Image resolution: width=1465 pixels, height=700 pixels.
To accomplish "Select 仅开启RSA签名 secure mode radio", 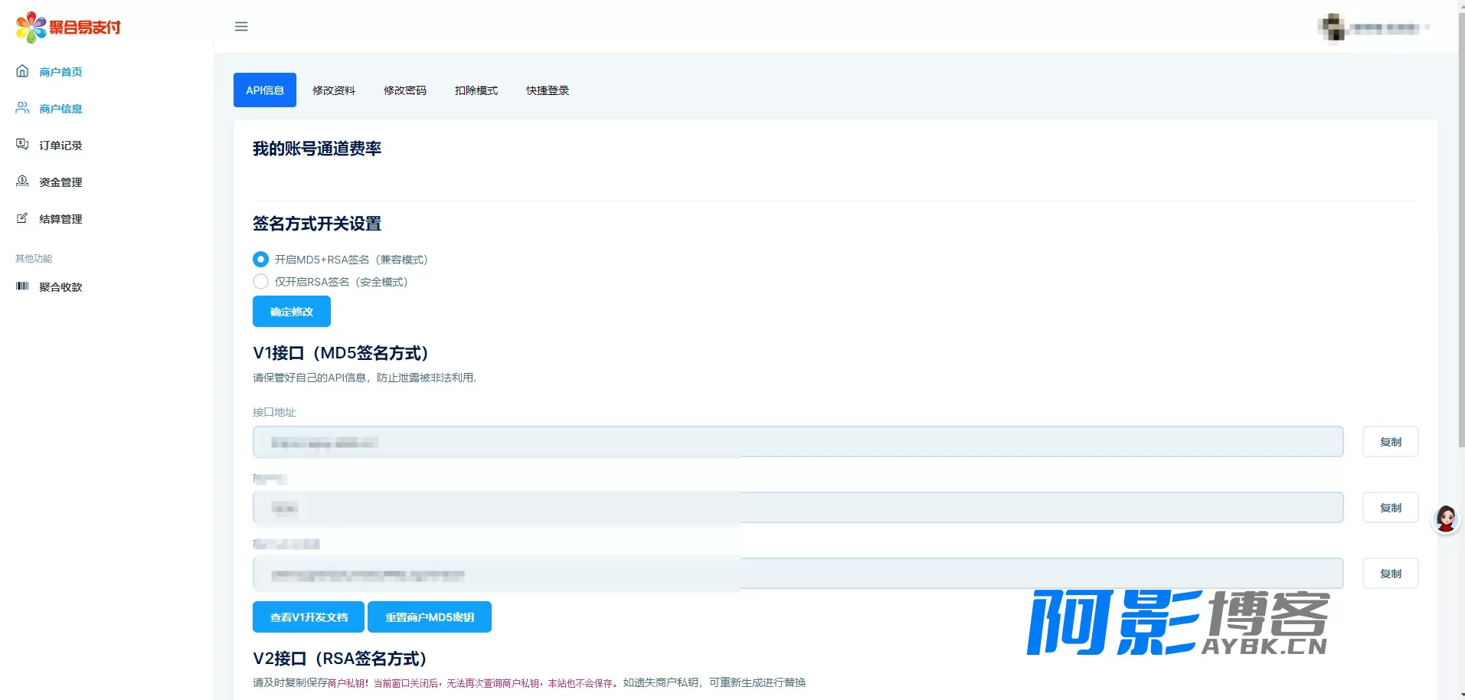I will [260, 282].
